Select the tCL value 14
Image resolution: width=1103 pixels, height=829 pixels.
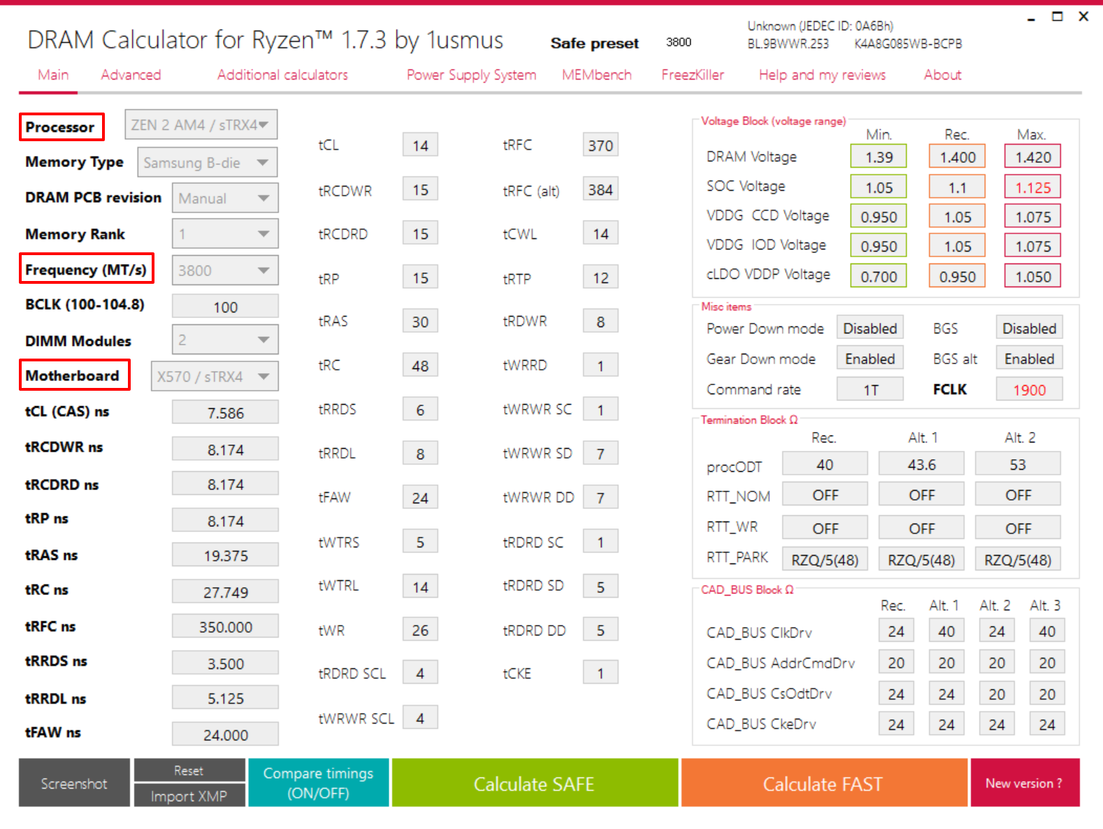[x=420, y=145]
